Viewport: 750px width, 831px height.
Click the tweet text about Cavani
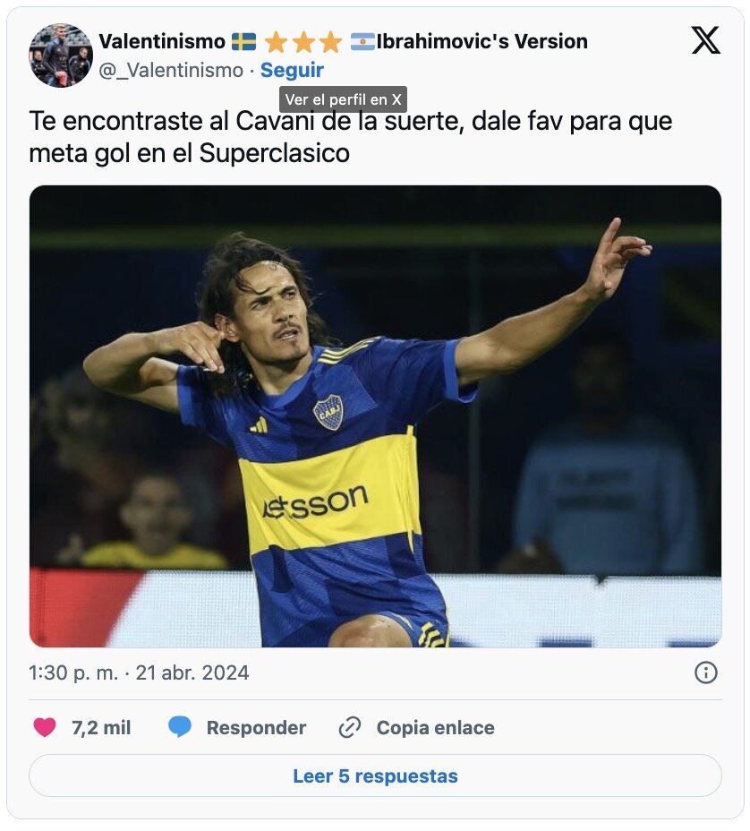[x=350, y=137]
